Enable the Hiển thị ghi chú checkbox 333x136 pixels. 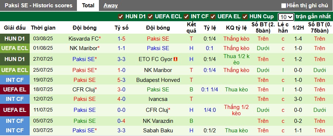point(284,6)
